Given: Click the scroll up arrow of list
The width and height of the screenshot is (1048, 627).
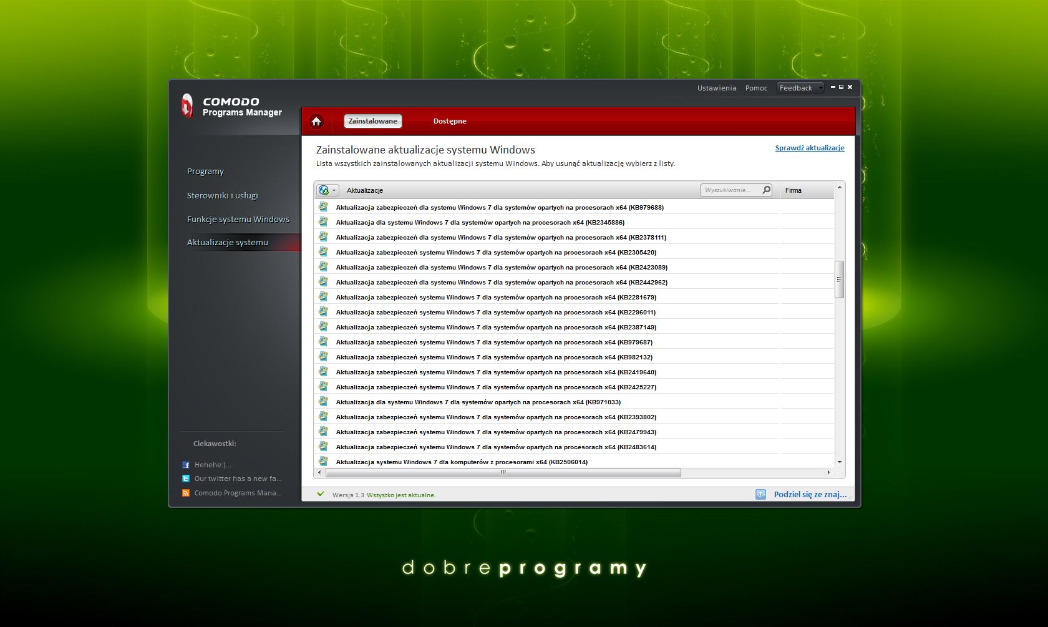Looking at the screenshot, I should point(840,187).
